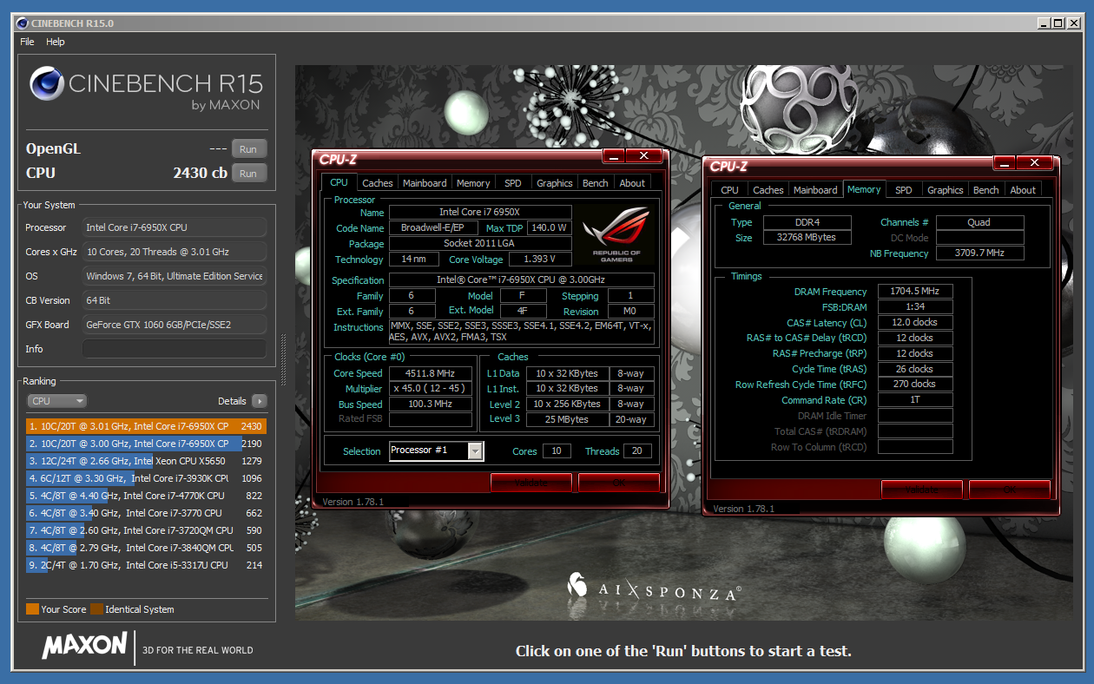This screenshot has height=684, width=1094.
Task: Click DRAM Frequency value 1704.5 MHz
Action: tap(915, 292)
